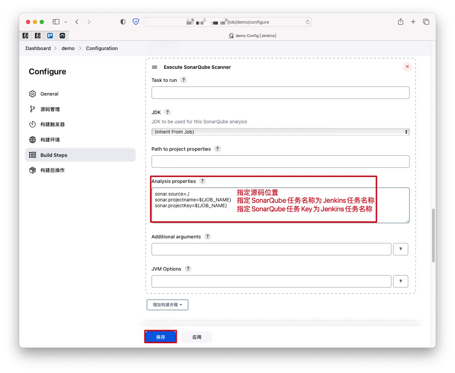Click the 'JDK to be used for this SonarQube analysis' text

click(x=199, y=122)
